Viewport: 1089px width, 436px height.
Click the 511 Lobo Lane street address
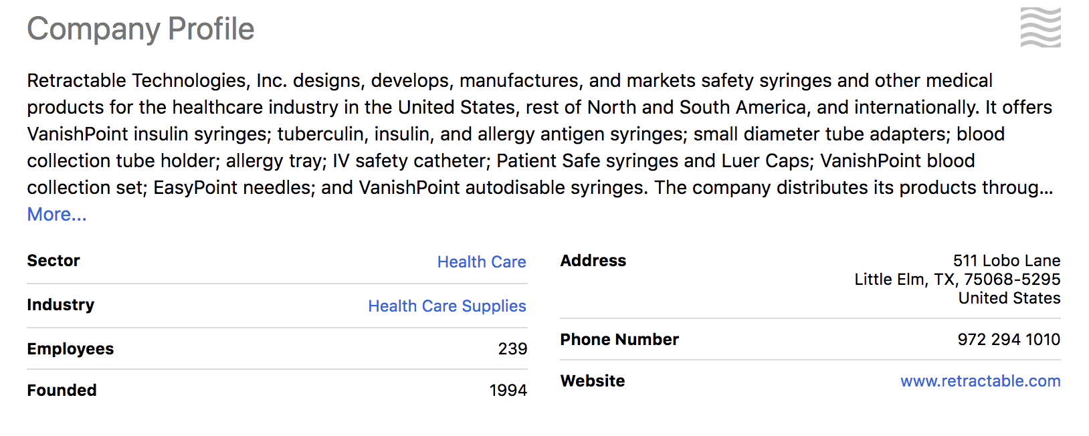pyautogui.click(x=1006, y=261)
